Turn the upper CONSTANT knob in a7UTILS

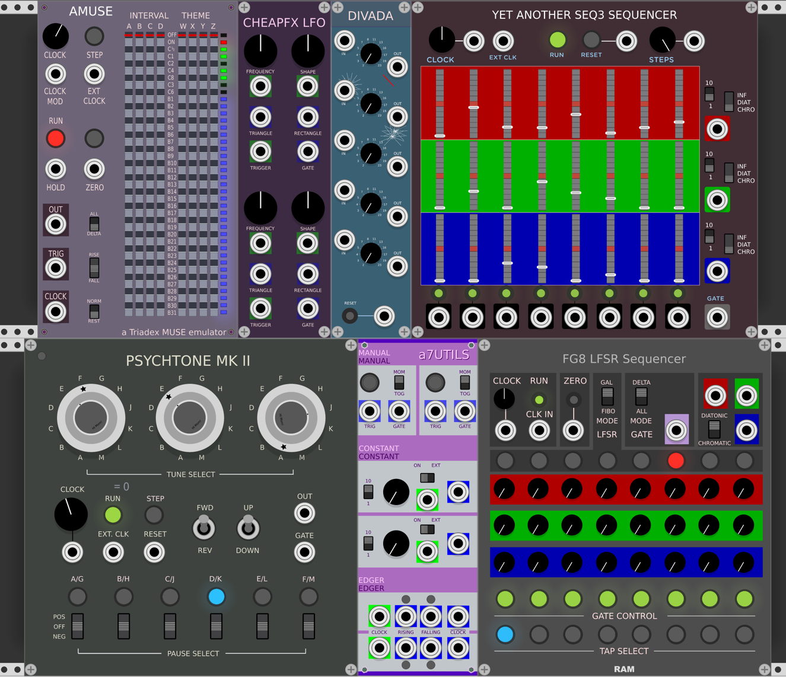396,492
